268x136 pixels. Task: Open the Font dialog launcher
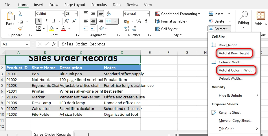click(78, 35)
